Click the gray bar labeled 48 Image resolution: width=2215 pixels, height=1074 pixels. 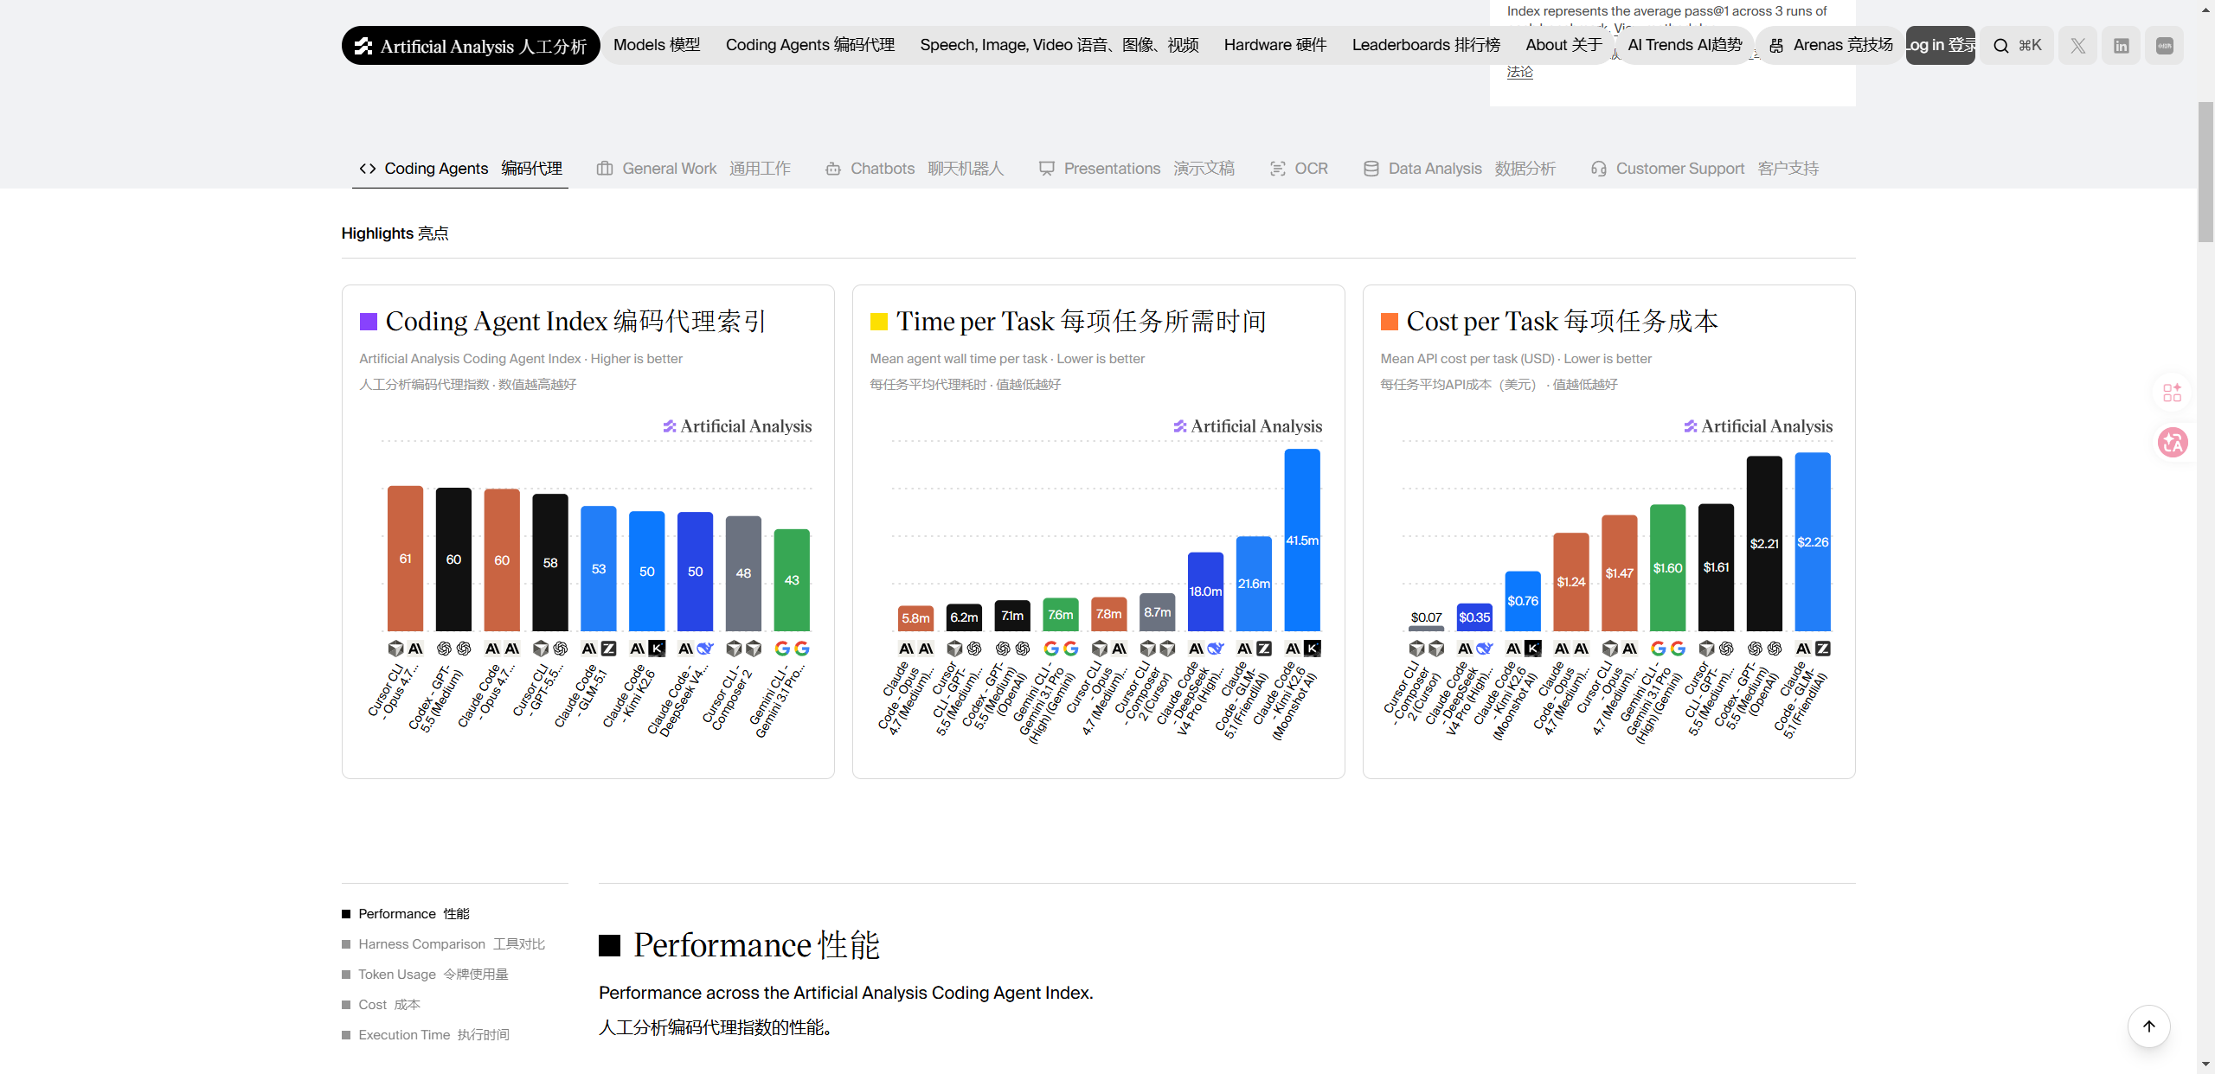(x=743, y=574)
